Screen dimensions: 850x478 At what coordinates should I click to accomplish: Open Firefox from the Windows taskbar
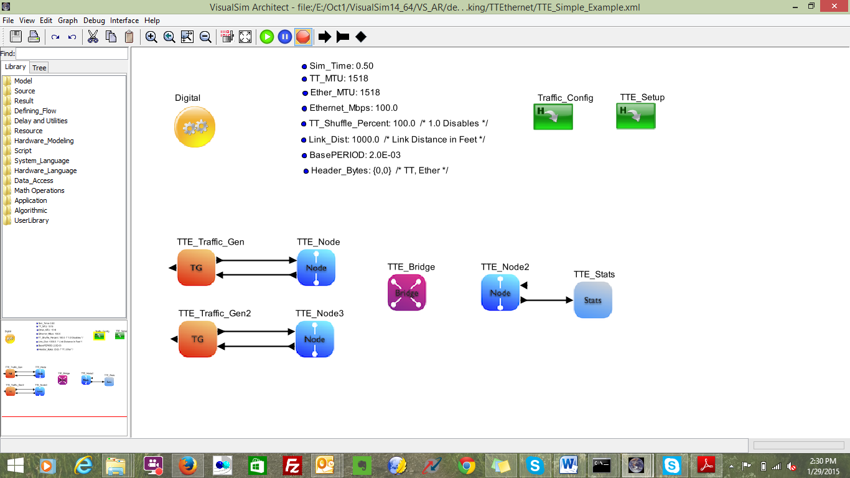point(187,465)
